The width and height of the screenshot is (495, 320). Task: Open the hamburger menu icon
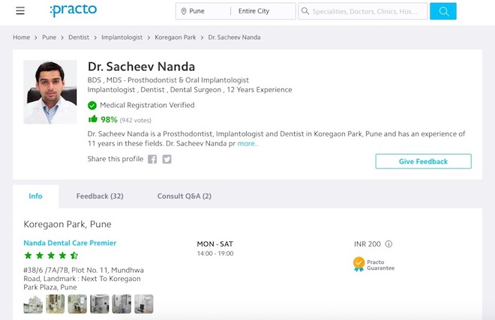click(20, 11)
